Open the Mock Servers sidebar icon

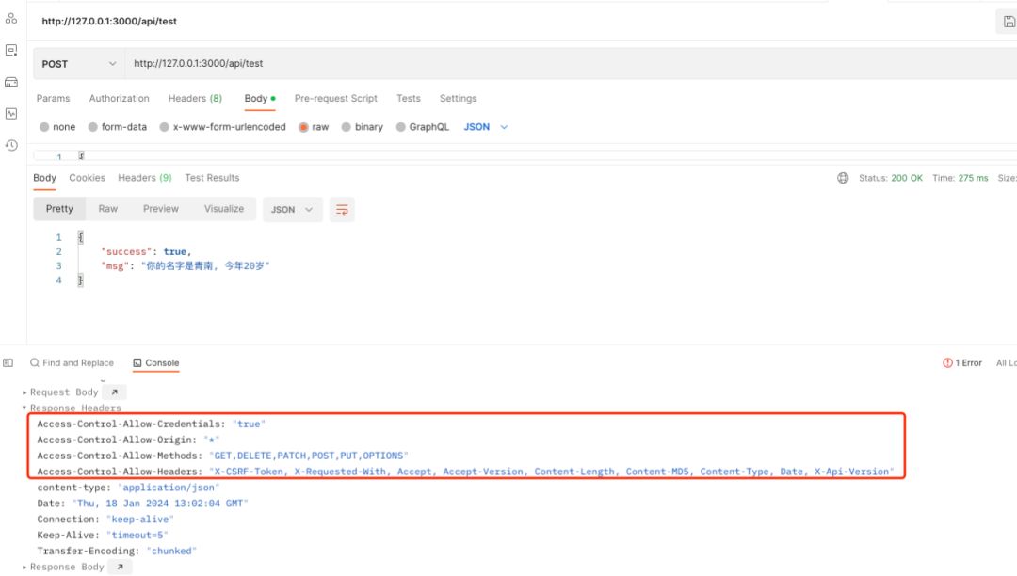(11, 82)
